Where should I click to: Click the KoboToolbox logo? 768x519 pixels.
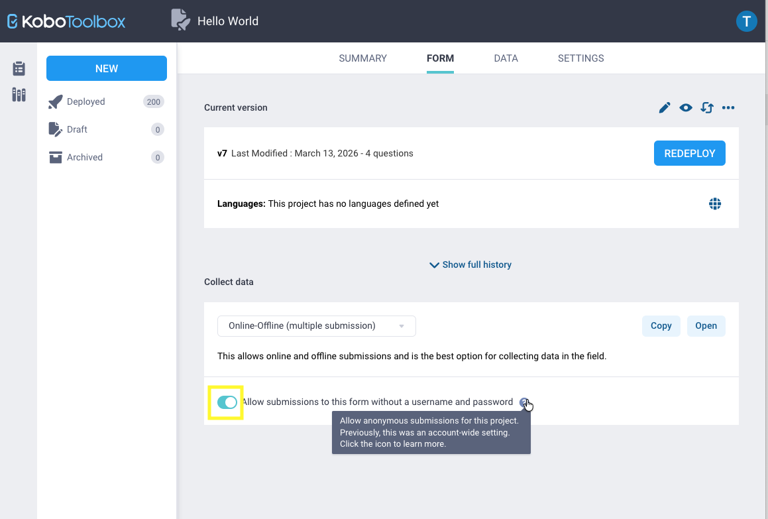[x=66, y=21]
